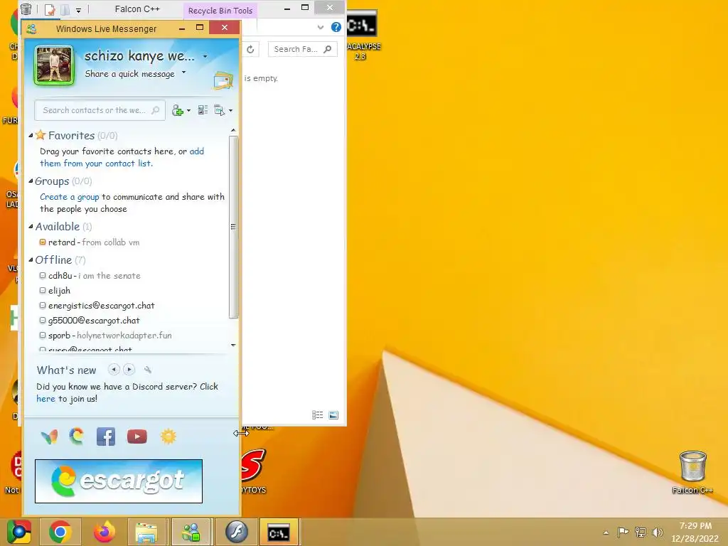This screenshot has width=728, height=546.
Task: Click the properties icon in Explorer quick access toolbar
Action: pos(50,9)
